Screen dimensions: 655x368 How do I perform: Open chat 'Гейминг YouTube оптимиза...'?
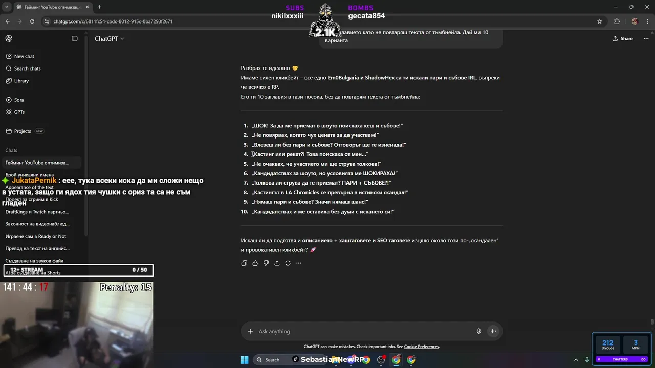click(x=37, y=163)
